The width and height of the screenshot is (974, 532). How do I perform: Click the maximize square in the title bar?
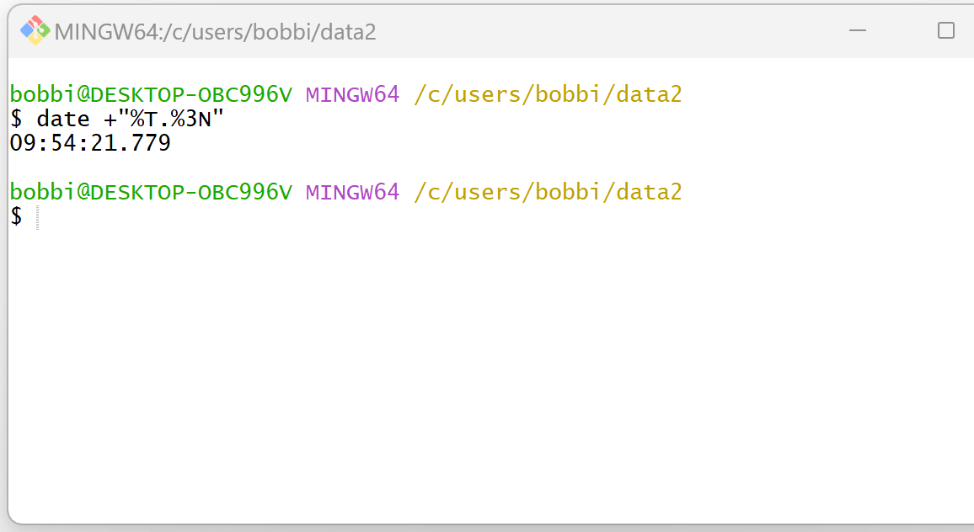point(946,30)
